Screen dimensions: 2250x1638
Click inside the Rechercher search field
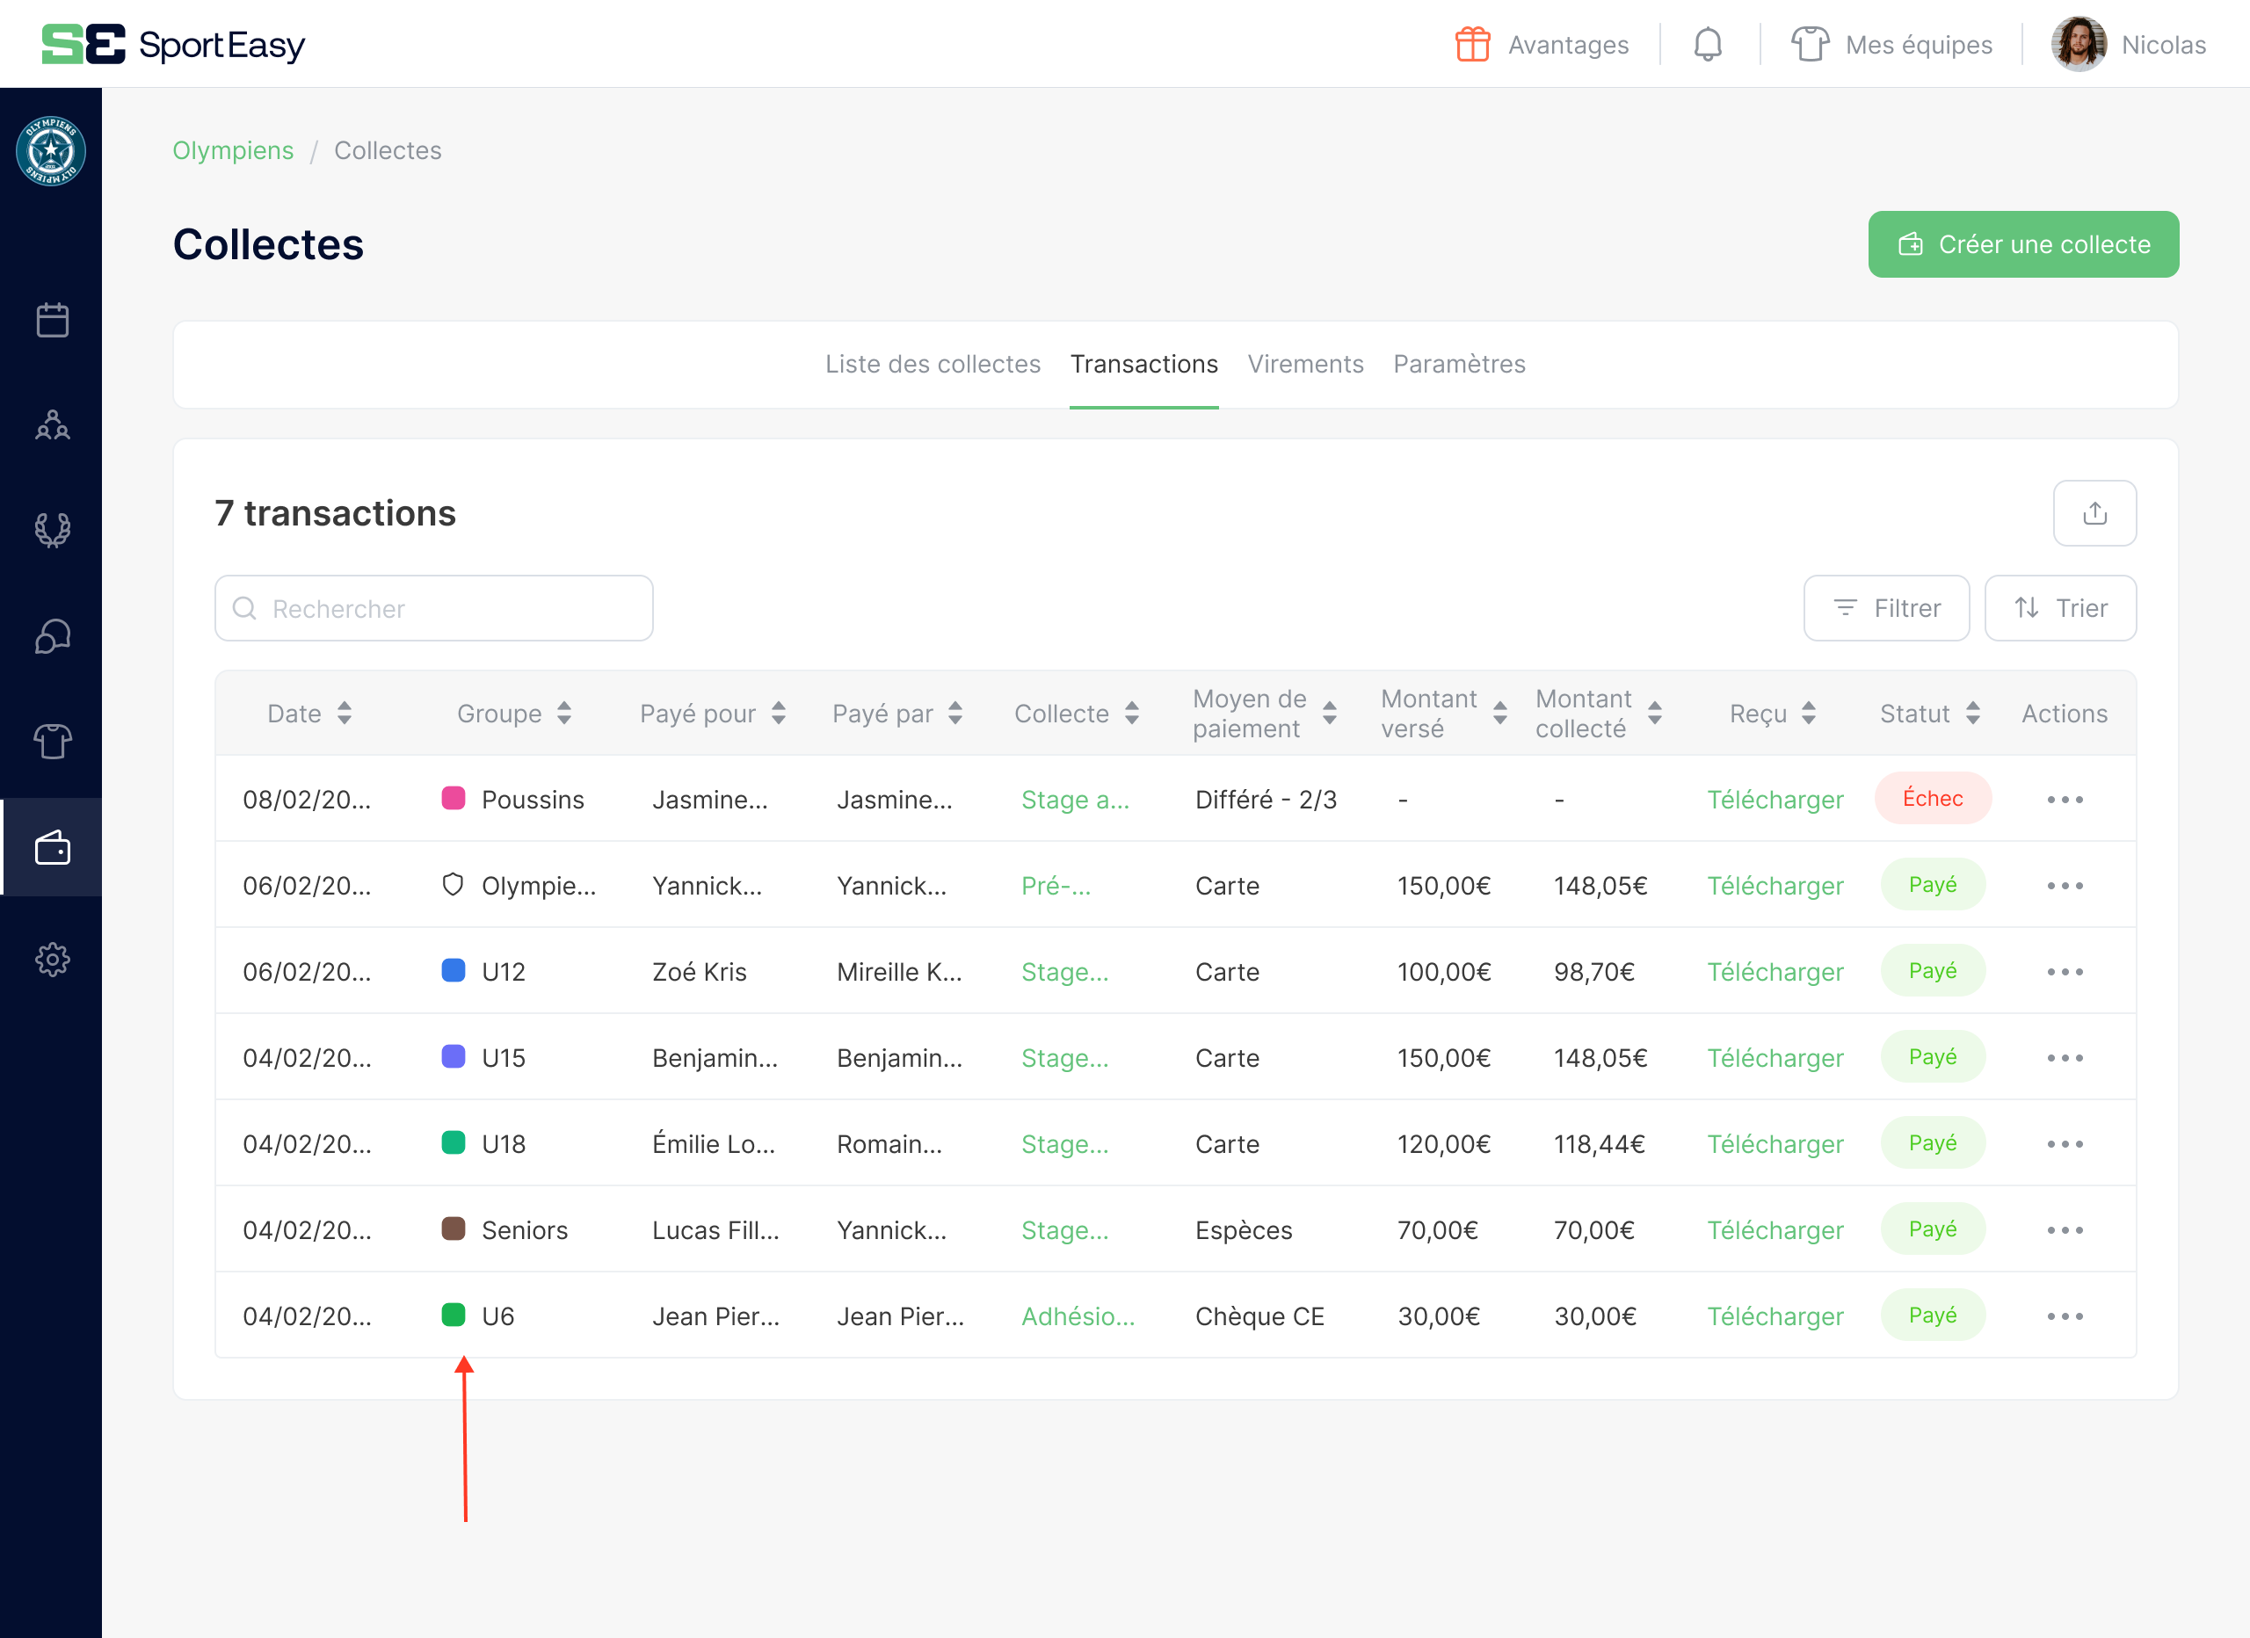pos(433,607)
